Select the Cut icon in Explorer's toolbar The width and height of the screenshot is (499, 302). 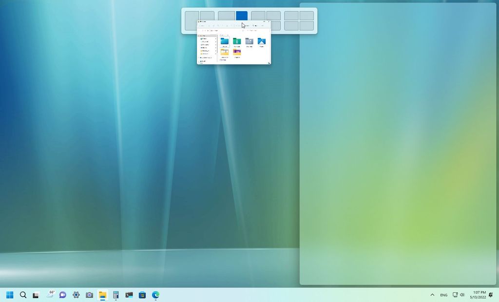(209, 25)
